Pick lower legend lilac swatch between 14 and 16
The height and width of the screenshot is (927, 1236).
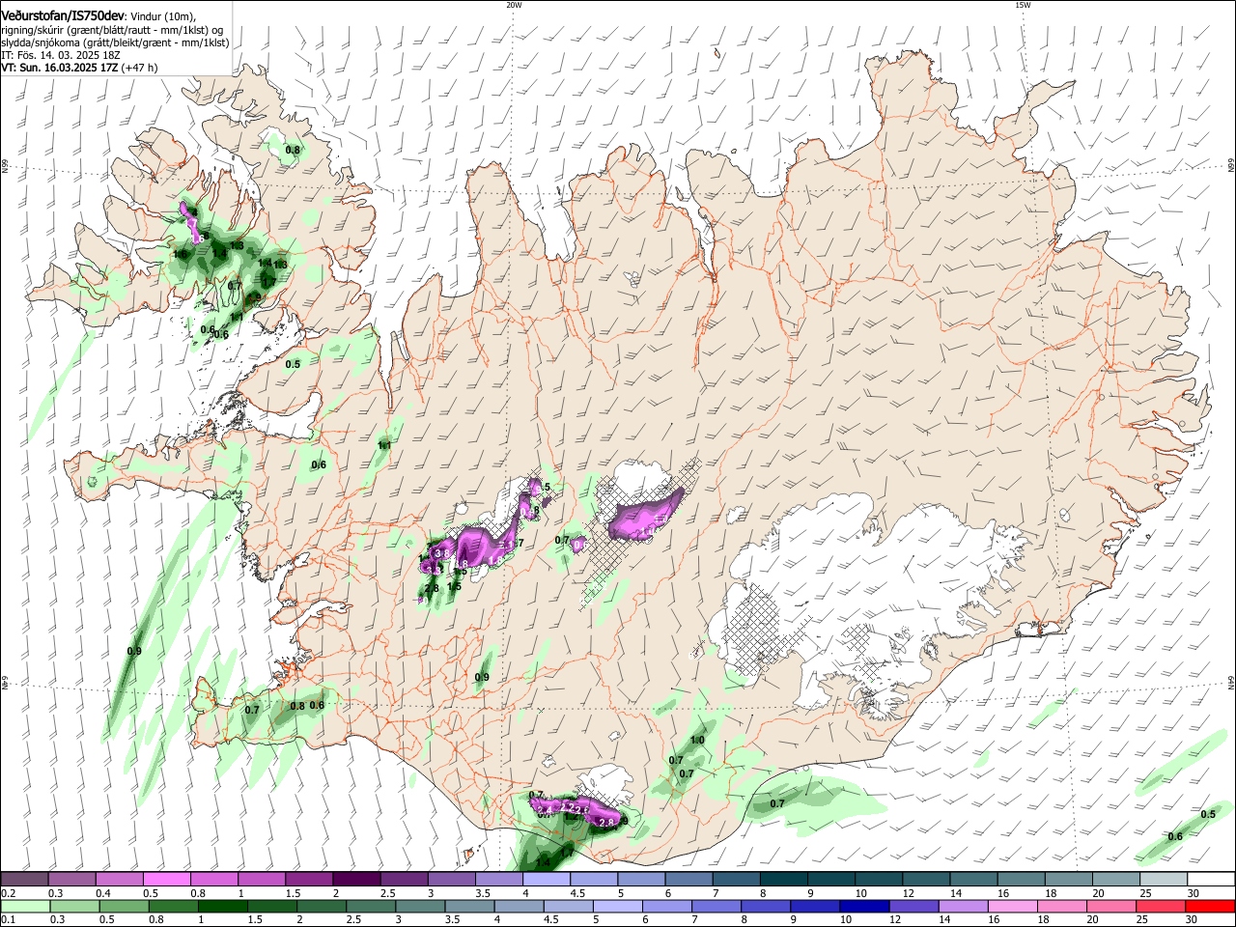coord(964,906)
